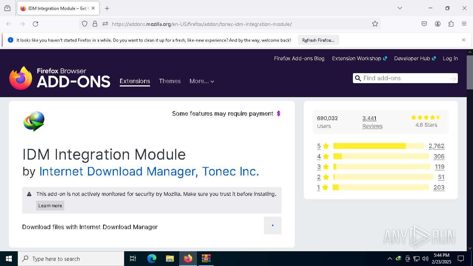Close the IDM Integration Module tab
This screenshot has width=473, height=266.
click(93, 8)
